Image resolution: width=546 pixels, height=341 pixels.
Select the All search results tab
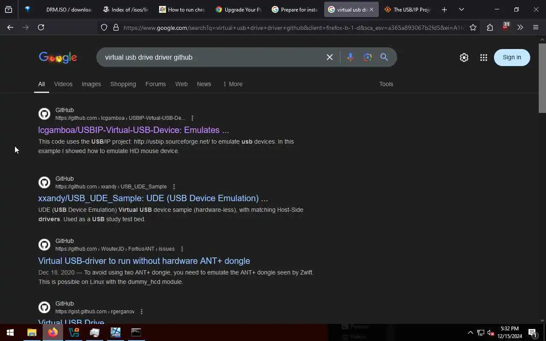coord(41,84)
